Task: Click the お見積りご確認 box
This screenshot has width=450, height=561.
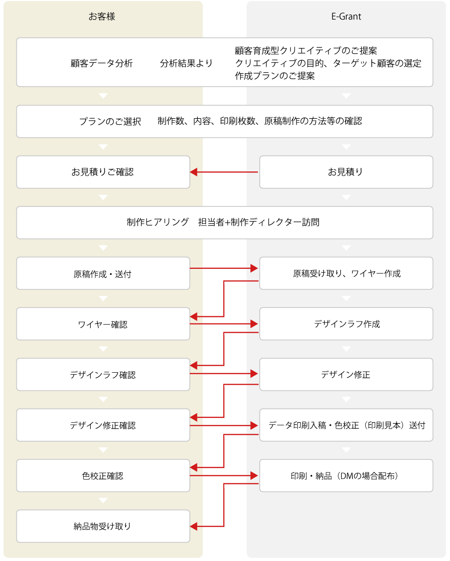Action: point(103,172)
